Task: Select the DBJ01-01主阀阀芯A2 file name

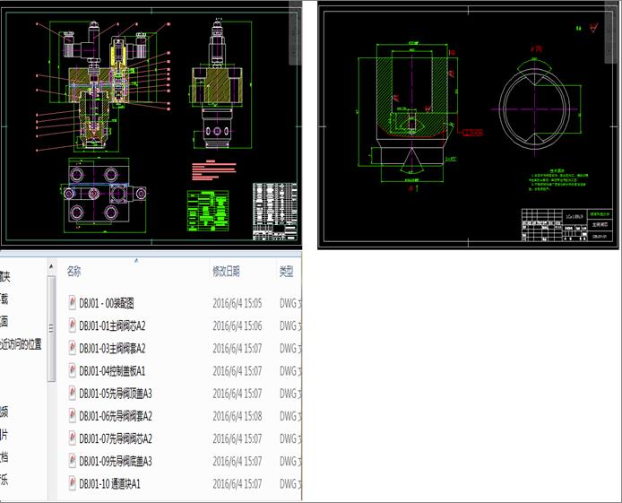Action: [x=112, y=326]
